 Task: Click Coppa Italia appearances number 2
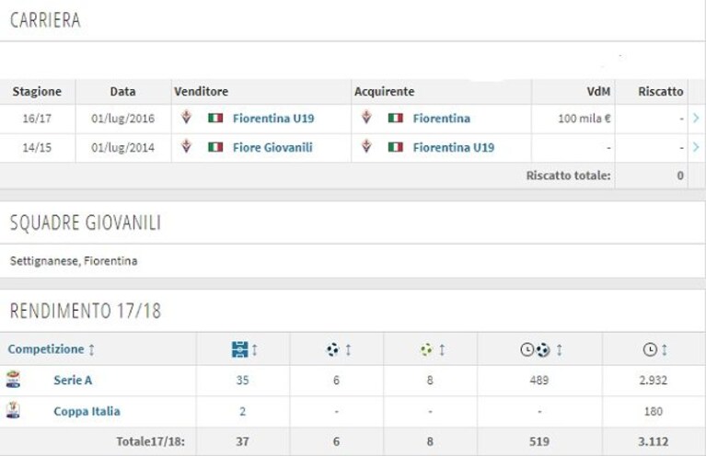242,412
